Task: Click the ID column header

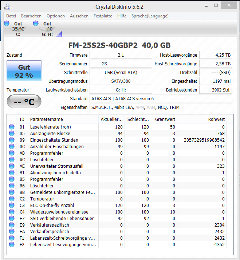Action: click(x=22, y=119)
